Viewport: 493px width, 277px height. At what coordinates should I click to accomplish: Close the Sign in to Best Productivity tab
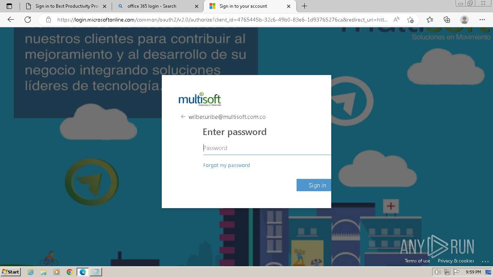104,6
